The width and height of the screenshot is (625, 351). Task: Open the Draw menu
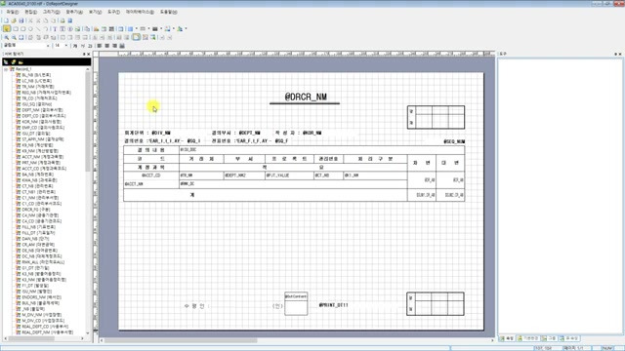coord(52,12)
